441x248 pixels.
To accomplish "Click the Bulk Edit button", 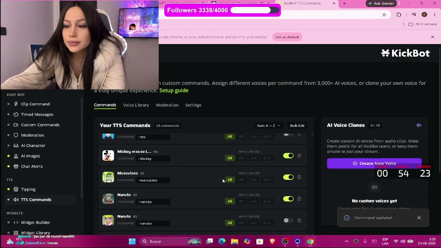I will (297, 125).
